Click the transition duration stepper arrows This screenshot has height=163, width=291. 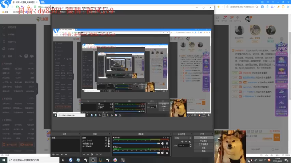point(190,146)
